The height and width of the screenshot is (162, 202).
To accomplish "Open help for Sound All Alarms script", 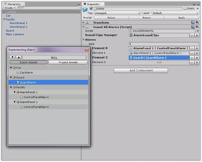I will click(x=193, y=27).
